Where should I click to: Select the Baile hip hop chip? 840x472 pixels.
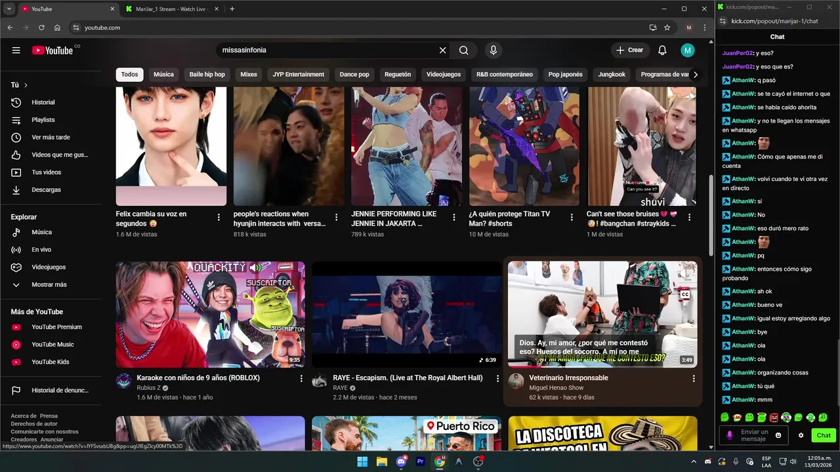pyautogui.click(x=207, y=75)
